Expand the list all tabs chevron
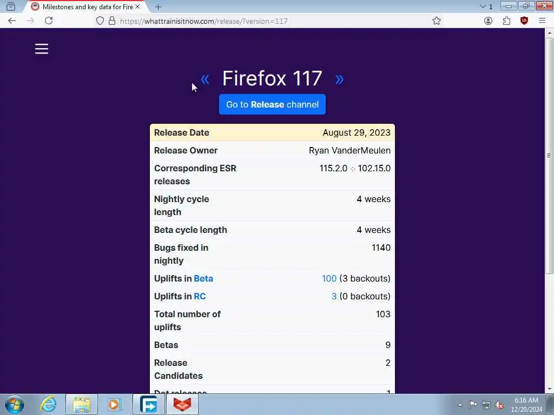 pos(483,6)
